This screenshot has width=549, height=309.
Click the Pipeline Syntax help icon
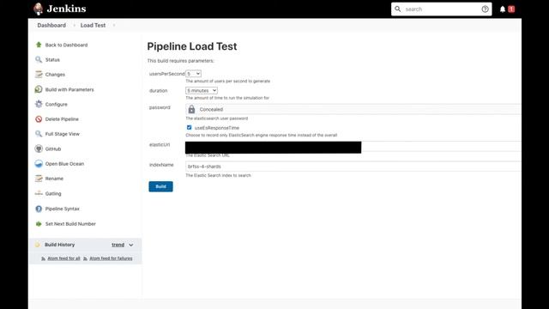(39, 209)
